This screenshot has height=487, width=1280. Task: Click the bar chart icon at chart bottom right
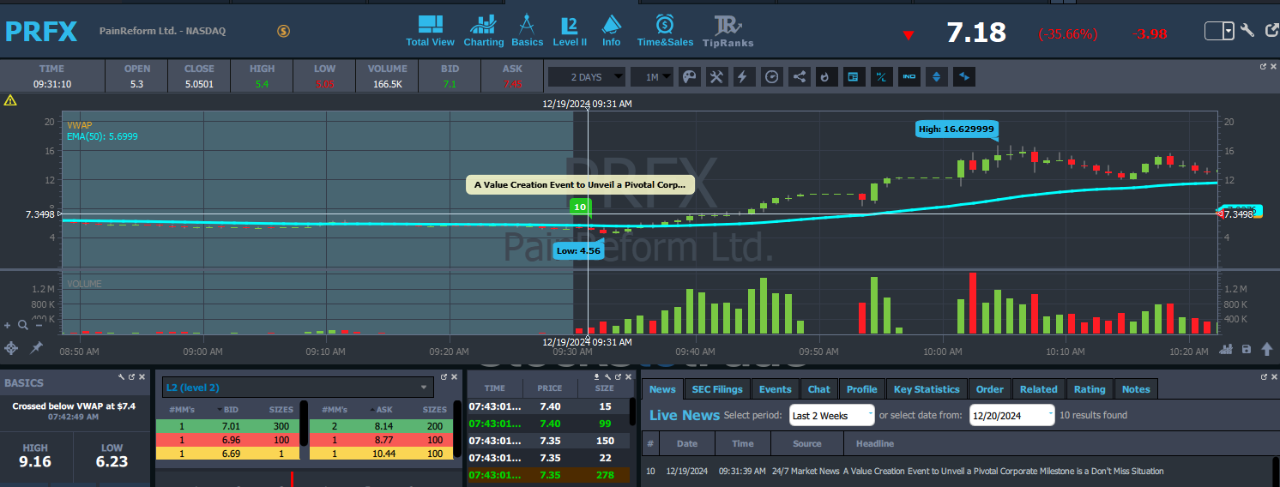(1227, 349)
